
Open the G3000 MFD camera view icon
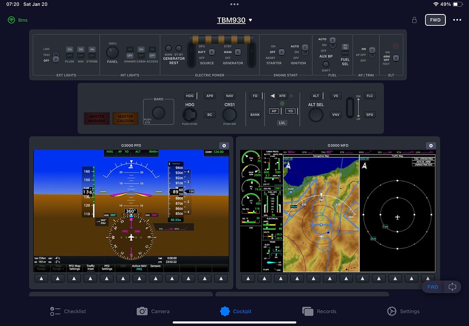[431, 145]
